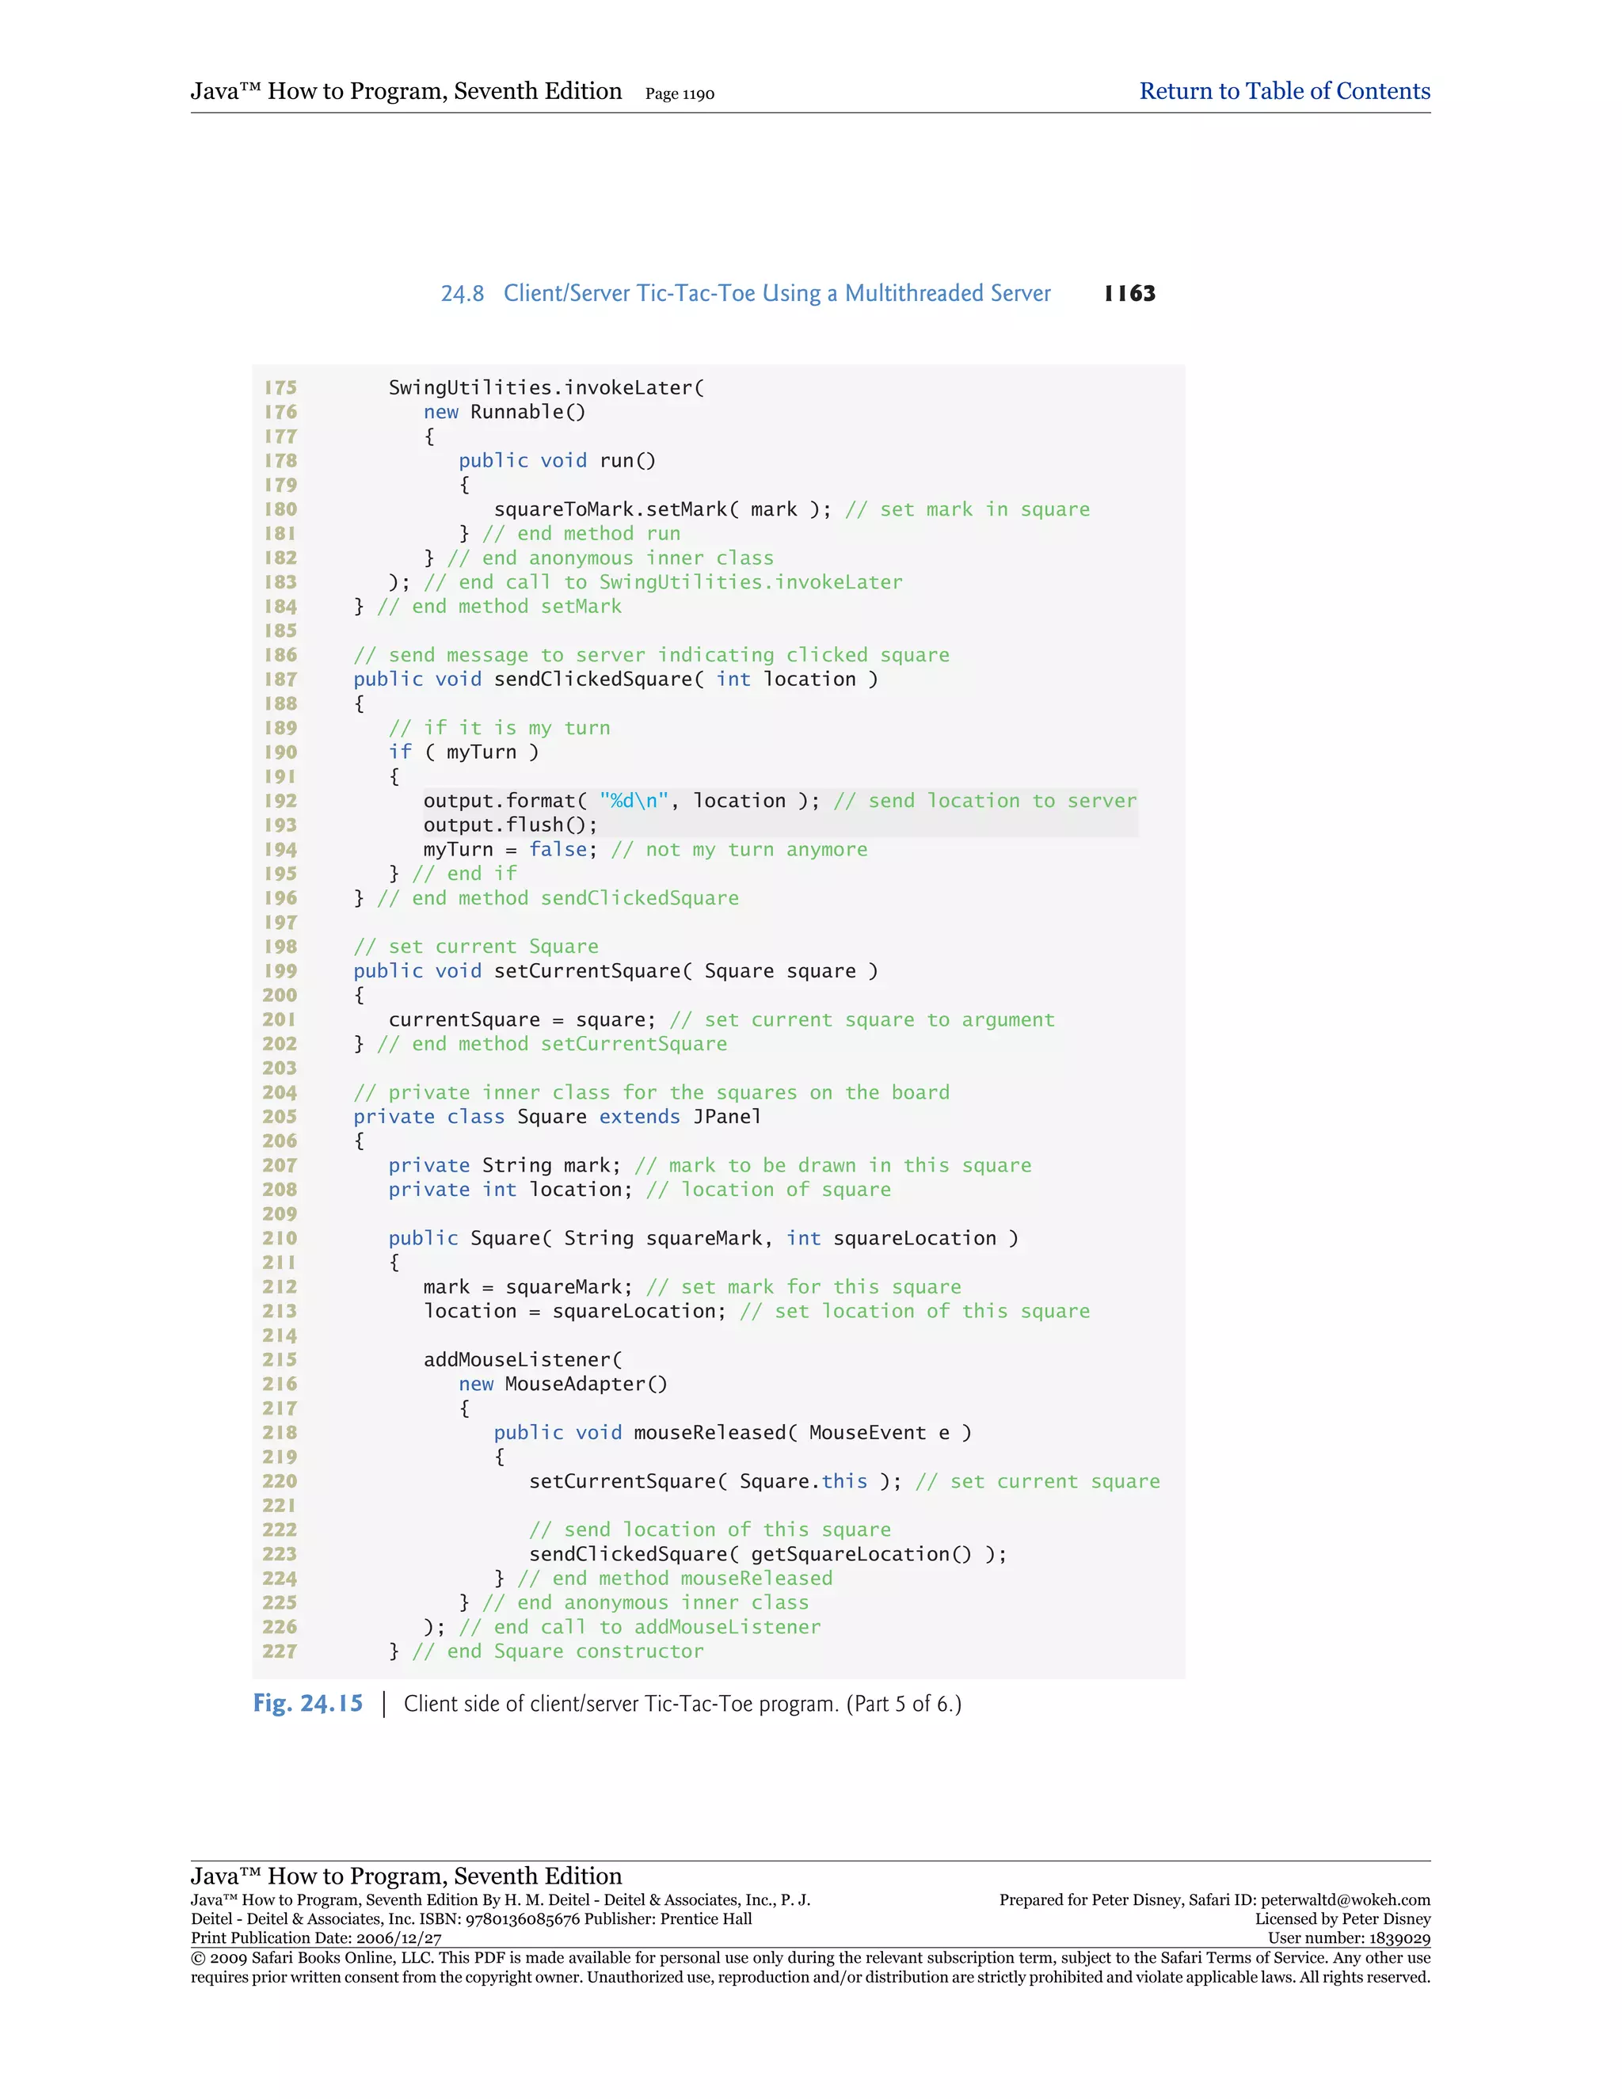Click the output.flush() code line
The height and width of the screenshot is (2099, 1622).
coord(510,825)
